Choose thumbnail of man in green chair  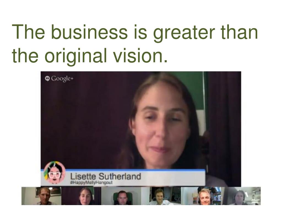(x=121, y=196)
